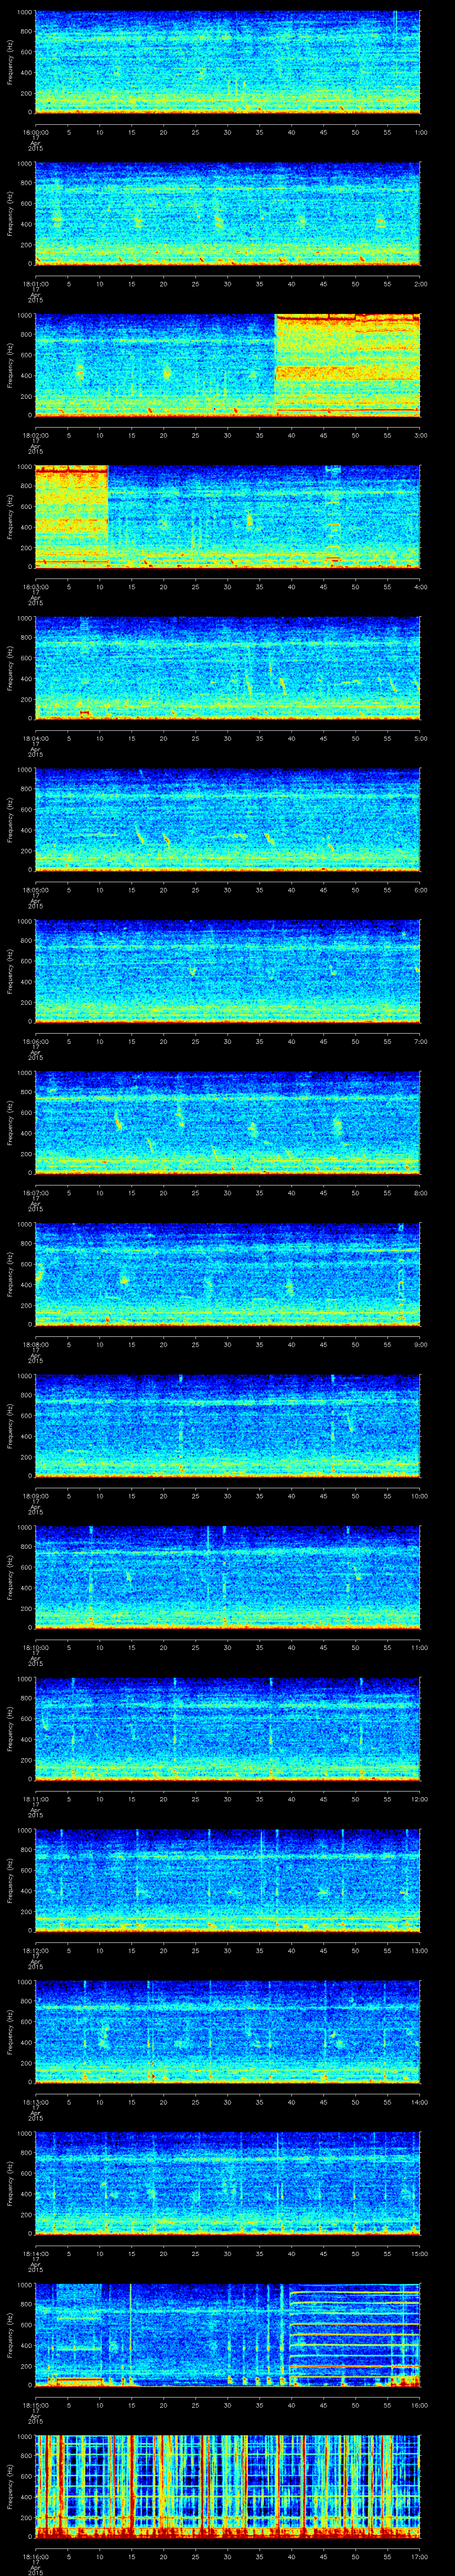Image resolution: width=455 pixels, height=2576 pixels.
Task: Select the spectrogram panel starting at 18:02:00
Action: (227, 365)
